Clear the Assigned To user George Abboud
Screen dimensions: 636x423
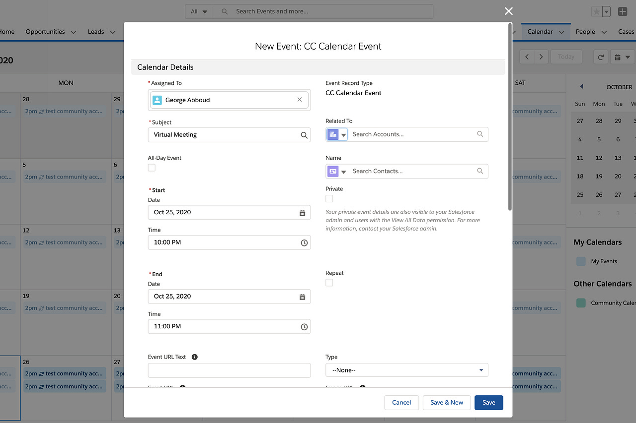tap(300, 99)
